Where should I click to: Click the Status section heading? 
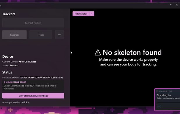[7, 72]
